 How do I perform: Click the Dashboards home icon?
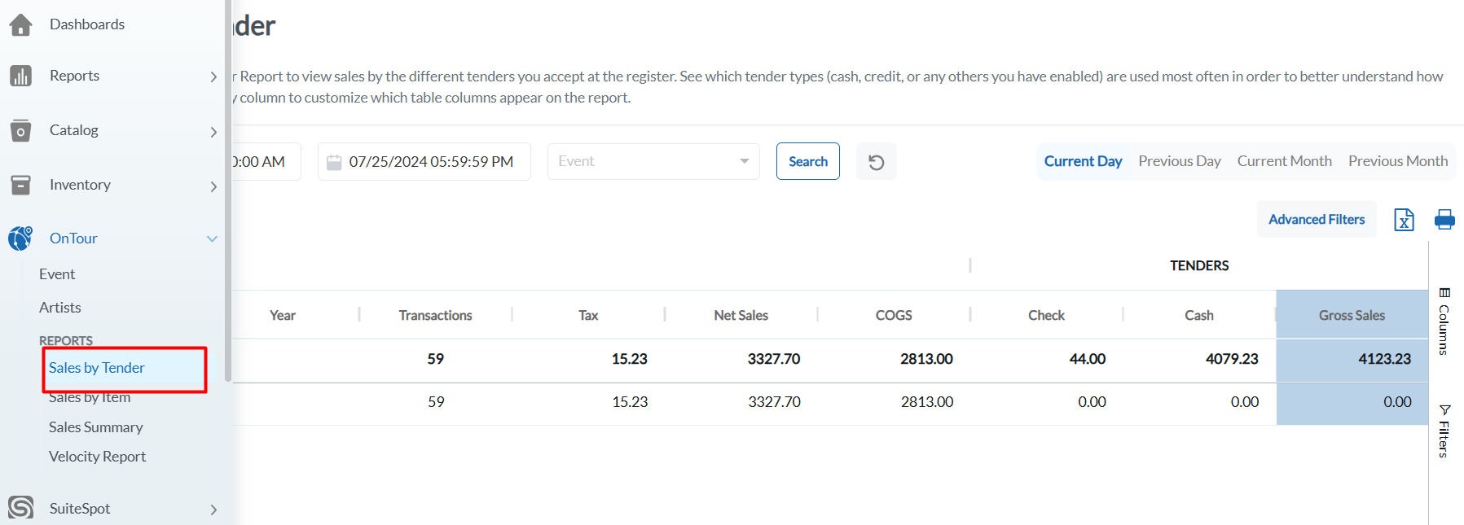pyautogui.click(x=20, y=24)
